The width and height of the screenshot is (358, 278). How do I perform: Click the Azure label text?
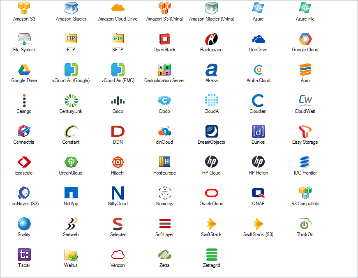[x=258, y=19]
